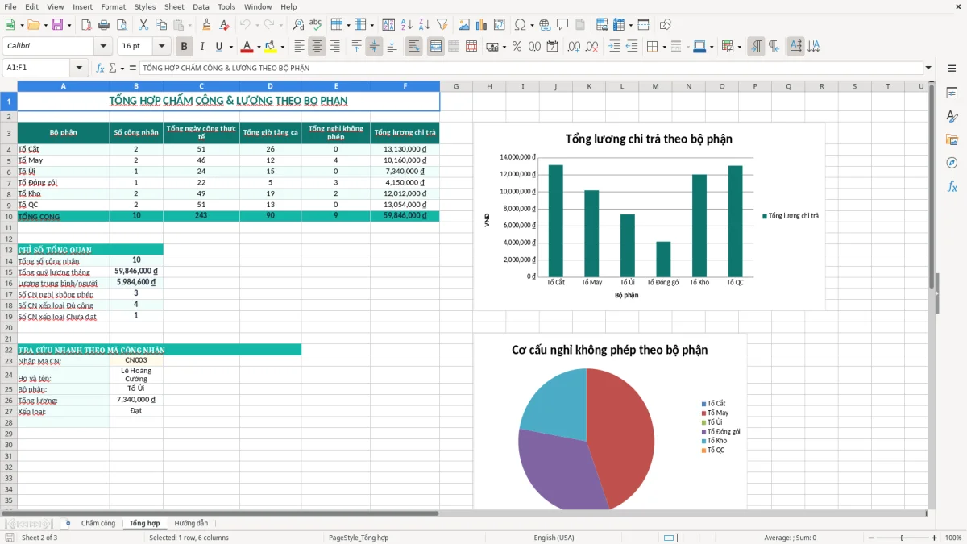Click zoom in plus button
Screen dimensions: 967x544
click(934, 538)
